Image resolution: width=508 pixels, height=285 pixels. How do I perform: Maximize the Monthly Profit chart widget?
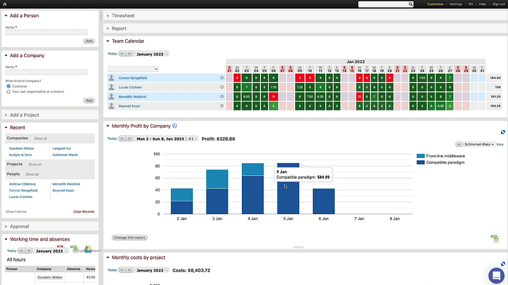tap(503, 132)
